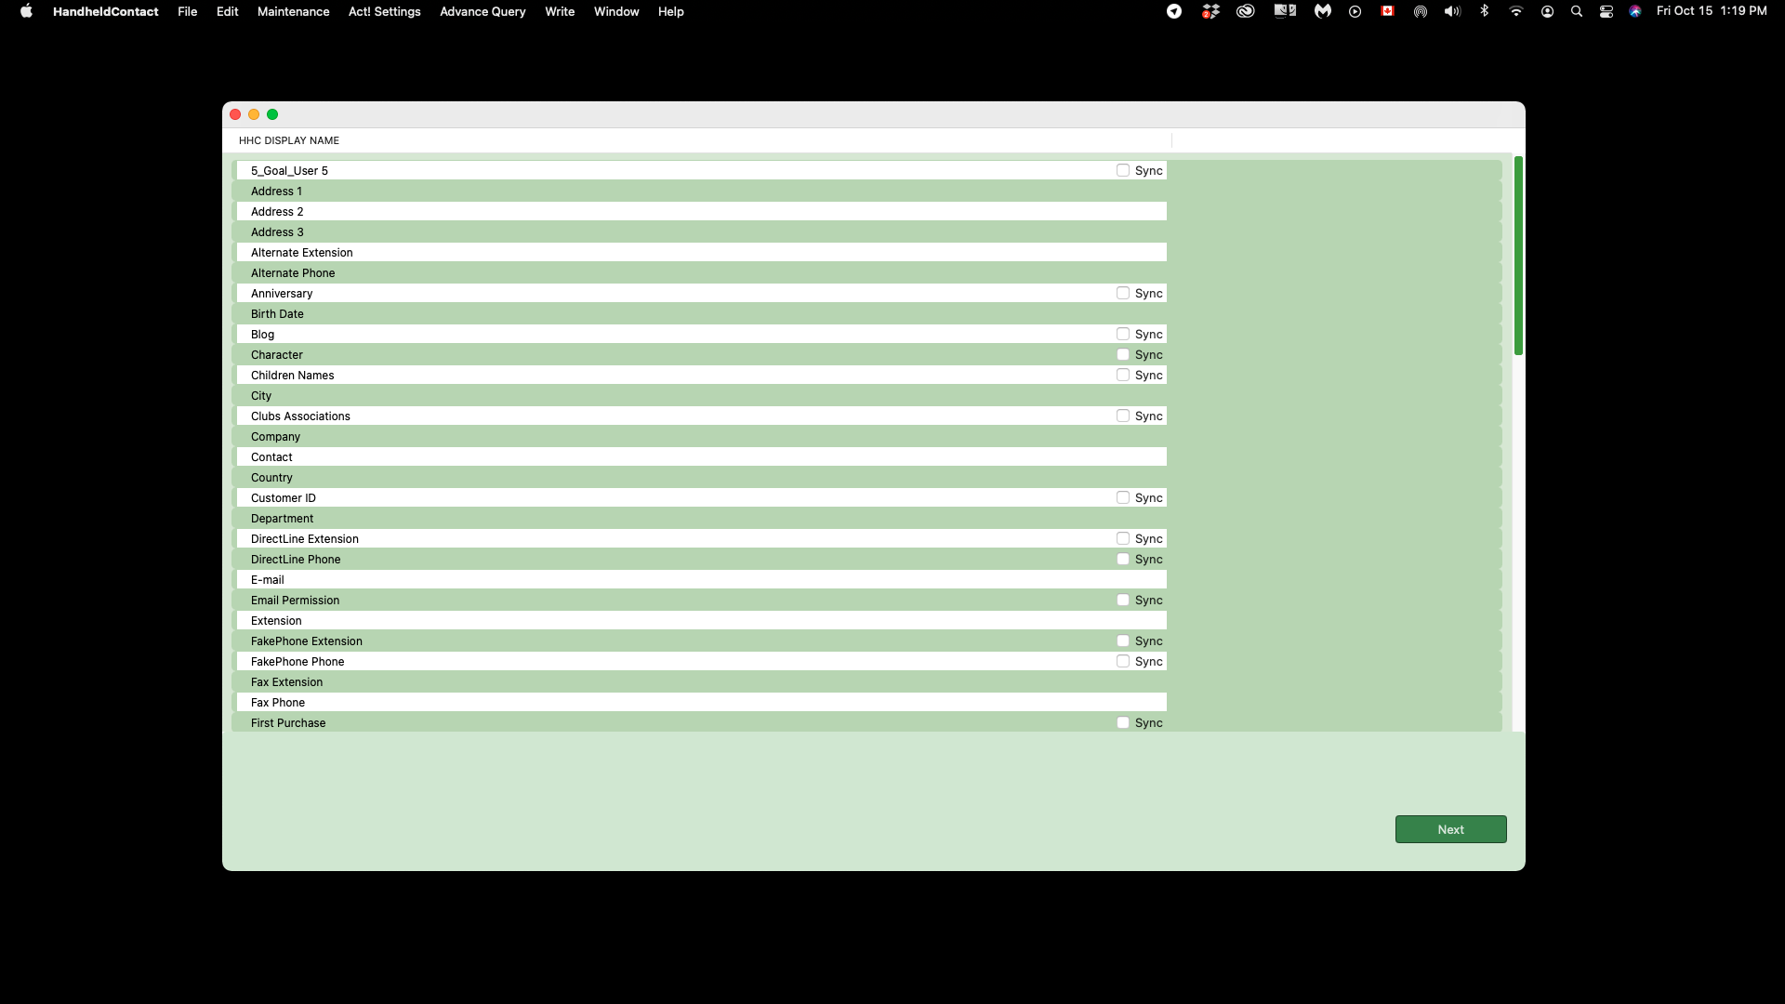The width and height of the screenshot is (1785, 1004).
Task: Toggle Sync for Children Names
Action: 1123,375
